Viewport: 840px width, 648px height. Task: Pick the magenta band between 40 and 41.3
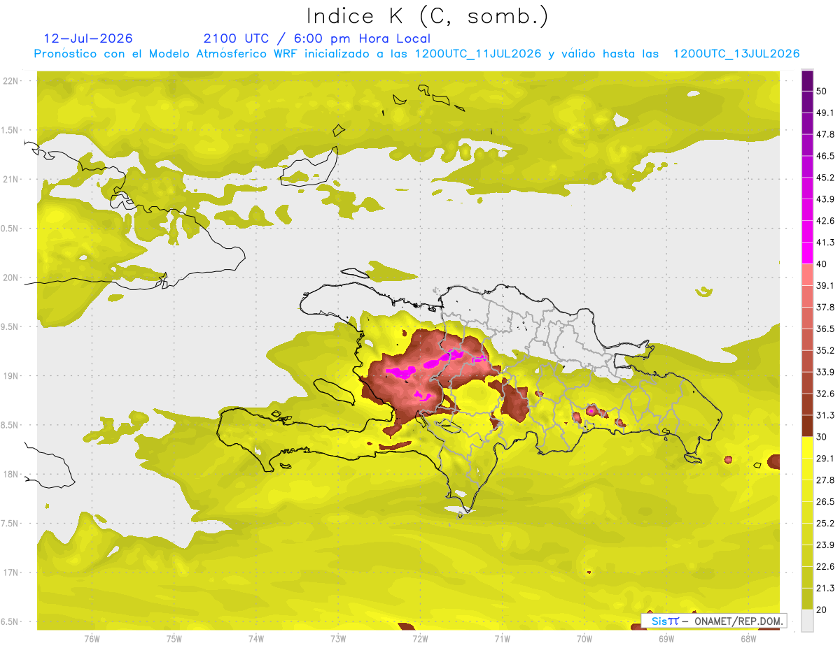(x=808, y=253)
